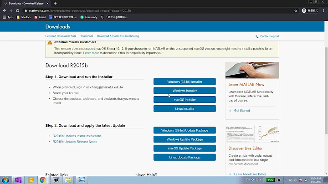Open the network signal tray icon

click(x=306, y=180)
